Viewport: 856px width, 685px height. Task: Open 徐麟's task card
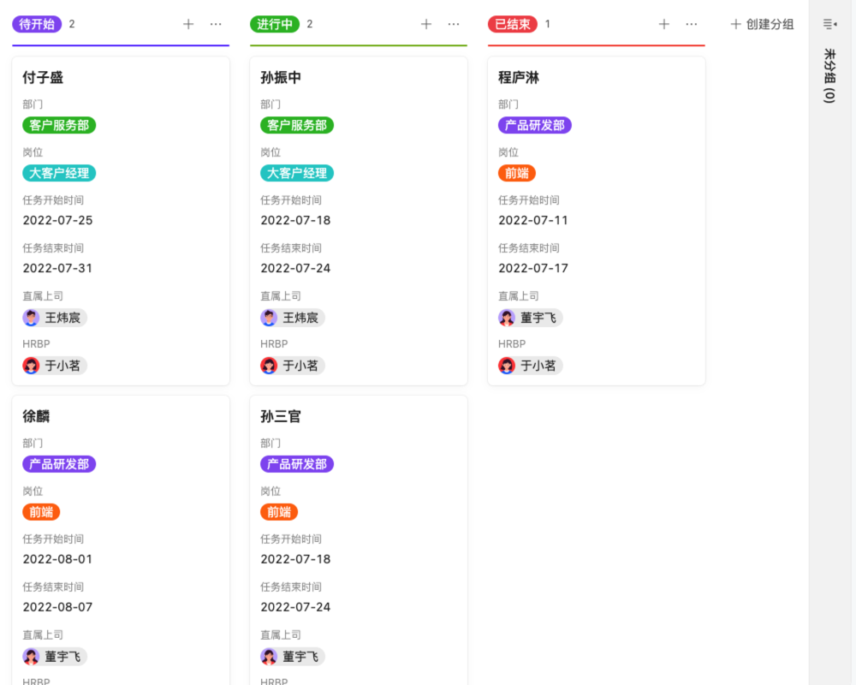click(120, 416)
